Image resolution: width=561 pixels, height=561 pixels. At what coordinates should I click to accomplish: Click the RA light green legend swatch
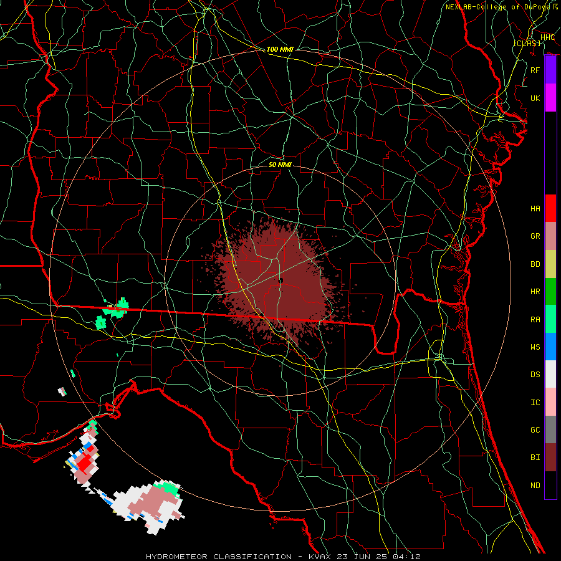tap(550, 319)
